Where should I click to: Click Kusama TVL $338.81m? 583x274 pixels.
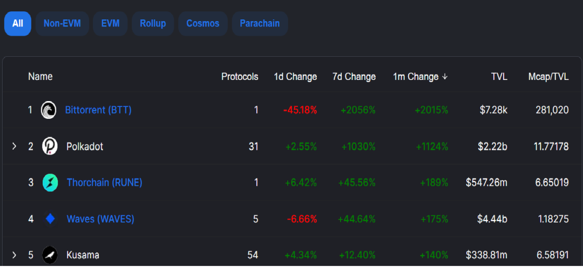[x=487, y=256]
